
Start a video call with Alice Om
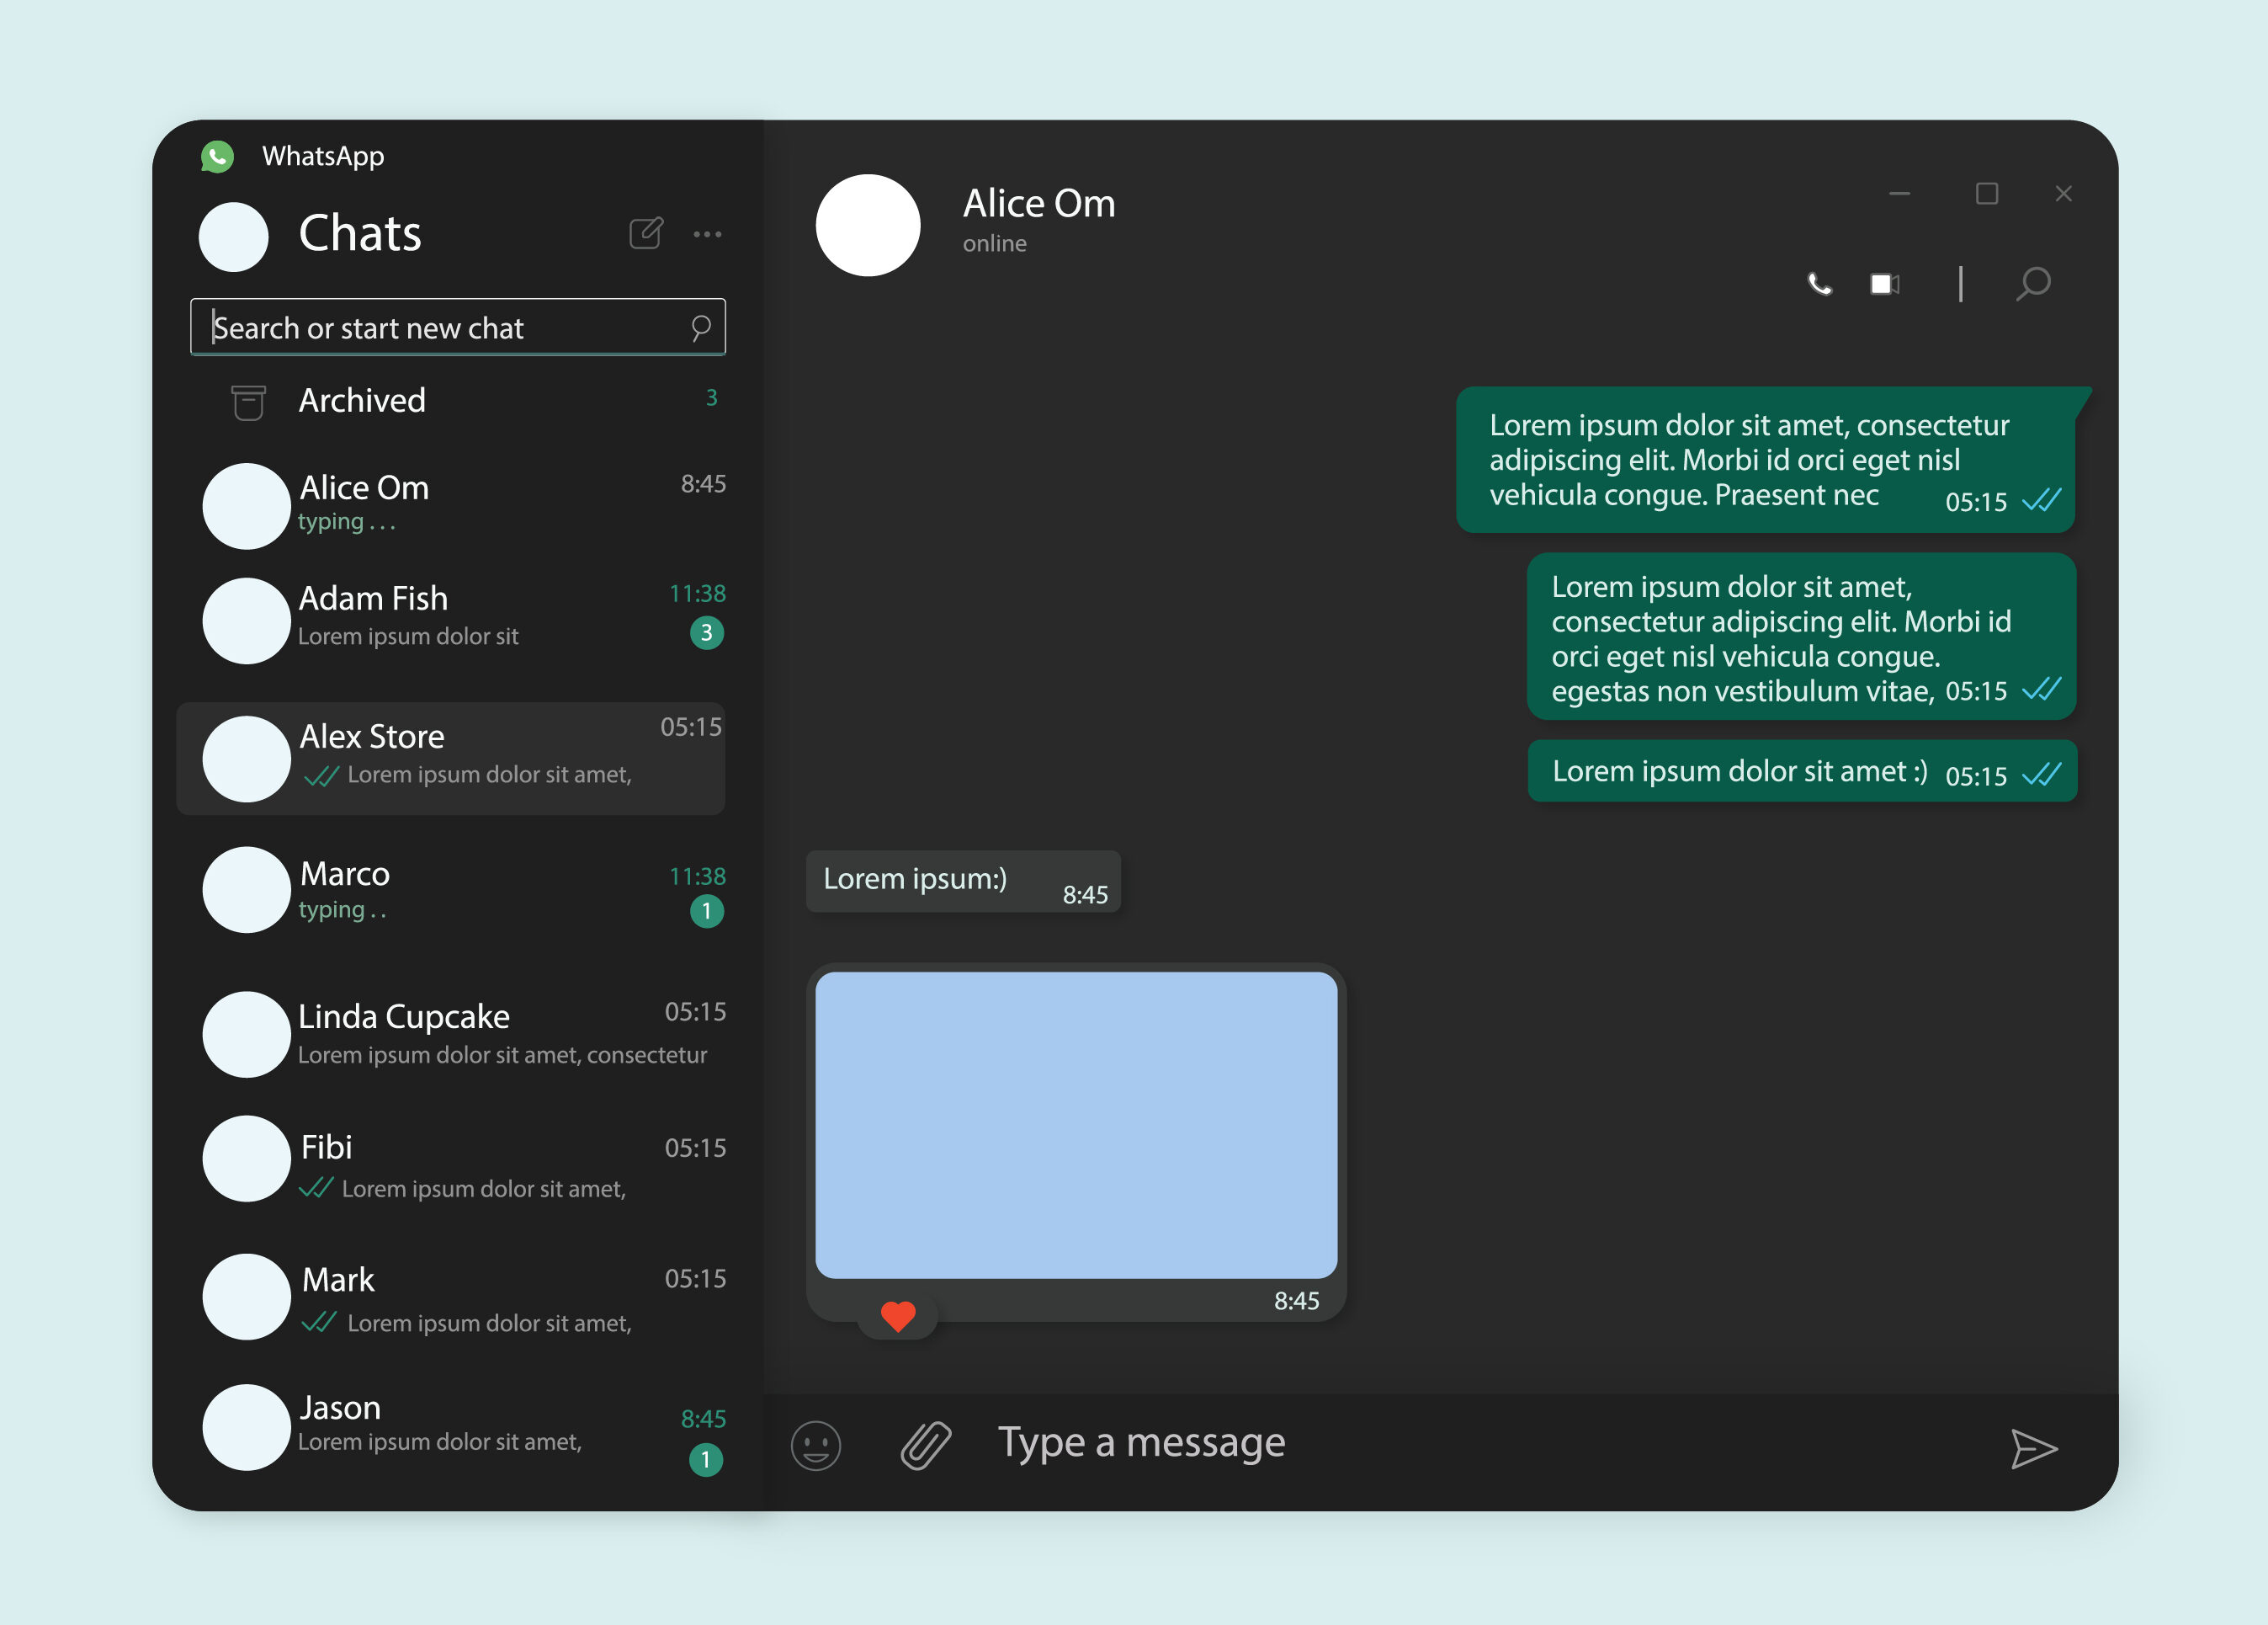[x=1885, y=285]
